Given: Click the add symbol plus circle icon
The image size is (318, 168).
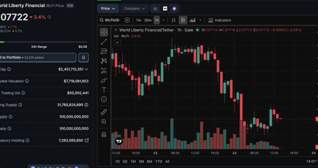Looking at the screenshot, I should 127,20.
